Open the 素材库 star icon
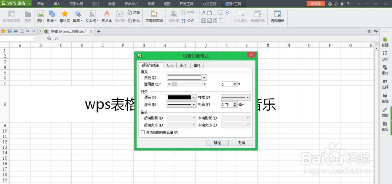 point(65,16)
